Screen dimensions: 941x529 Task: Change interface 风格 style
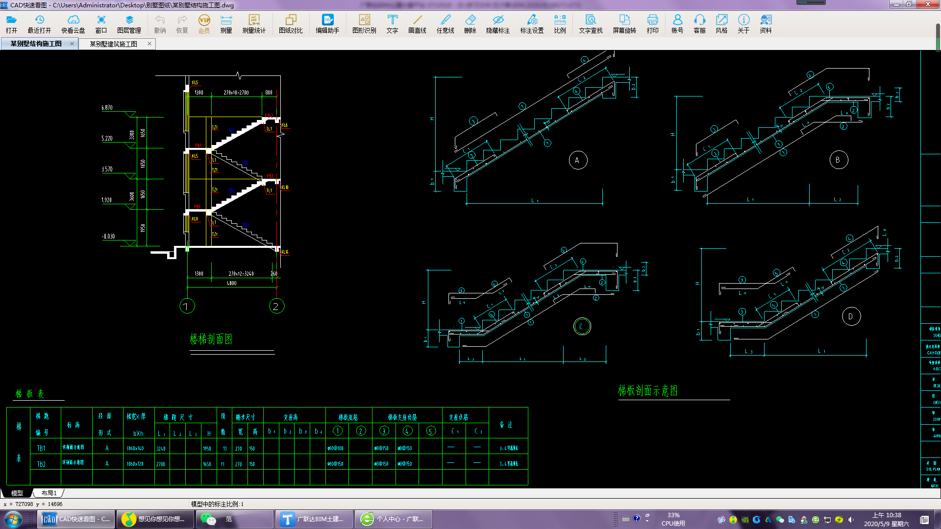point(721,24)
